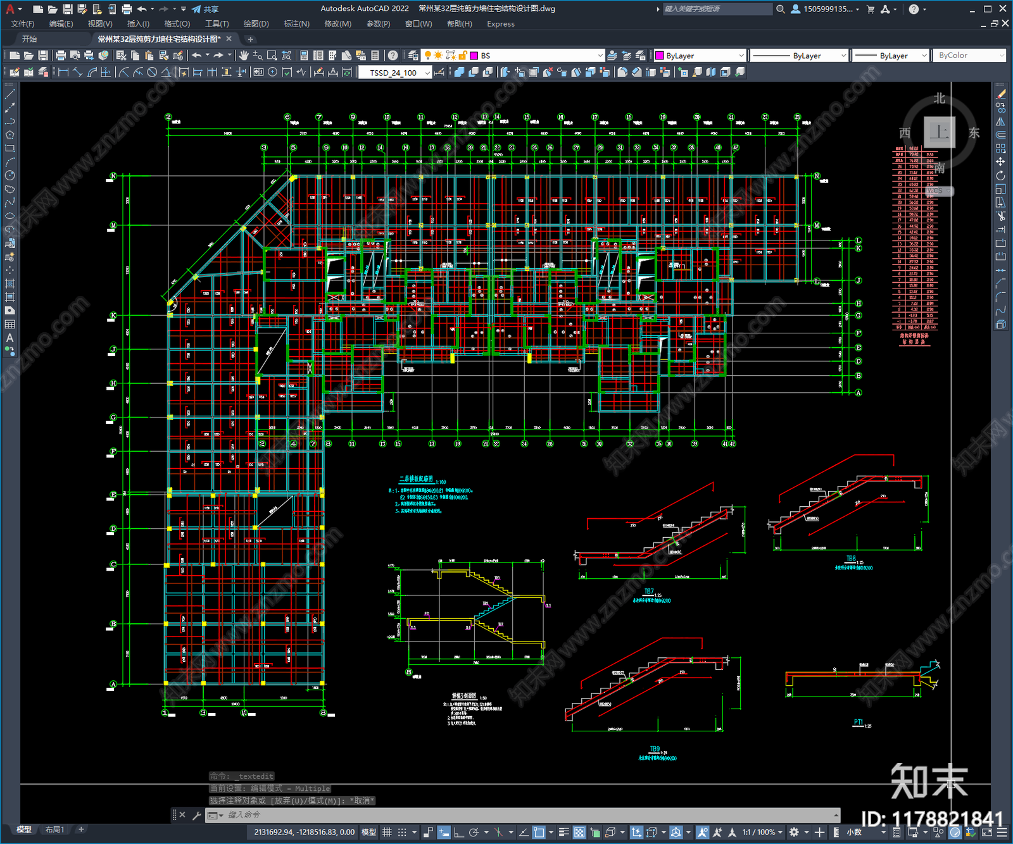
Task: Click the Plot (printer) icon
Action: click(61, 56)
